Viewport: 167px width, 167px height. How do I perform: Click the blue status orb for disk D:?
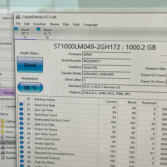[x=39, y=29]
